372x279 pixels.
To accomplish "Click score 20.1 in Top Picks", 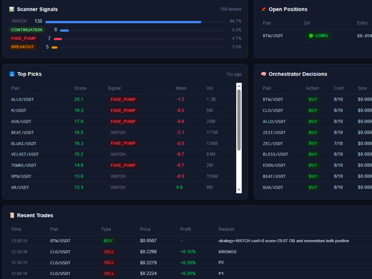I will [x=78, y=99].
